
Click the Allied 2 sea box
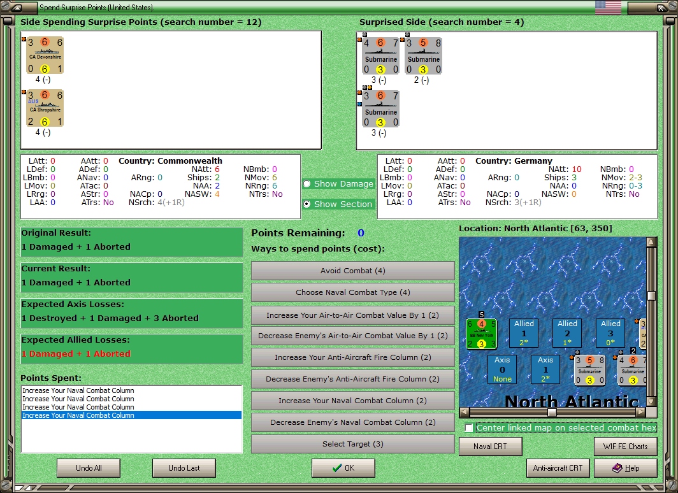[x=567, y=333]
